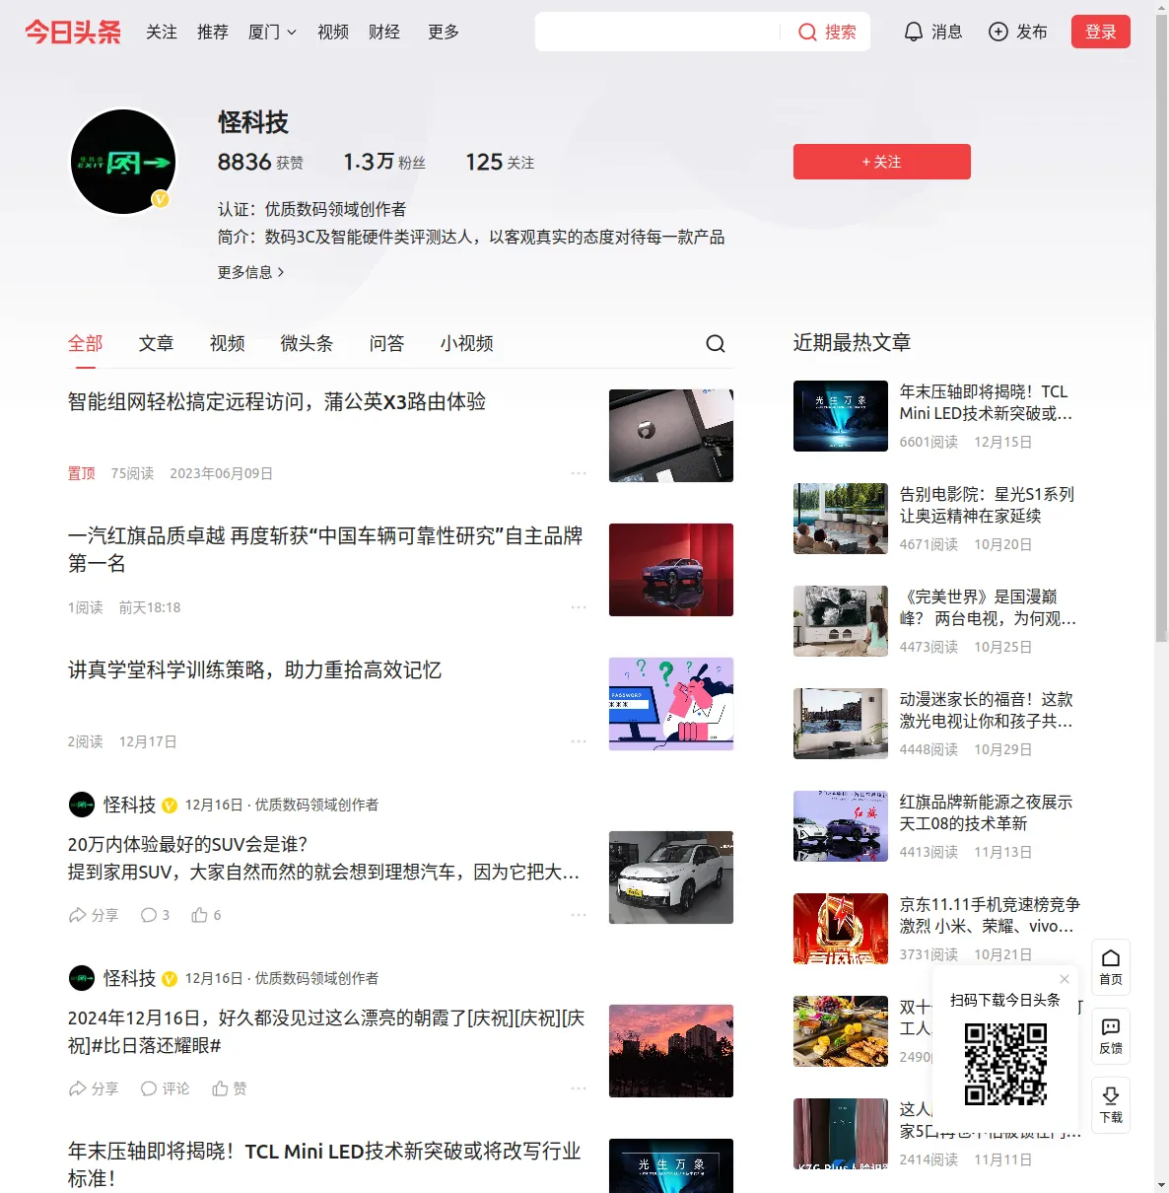
Task: Switch to the 文章 tab
Action: pos(157,343)
